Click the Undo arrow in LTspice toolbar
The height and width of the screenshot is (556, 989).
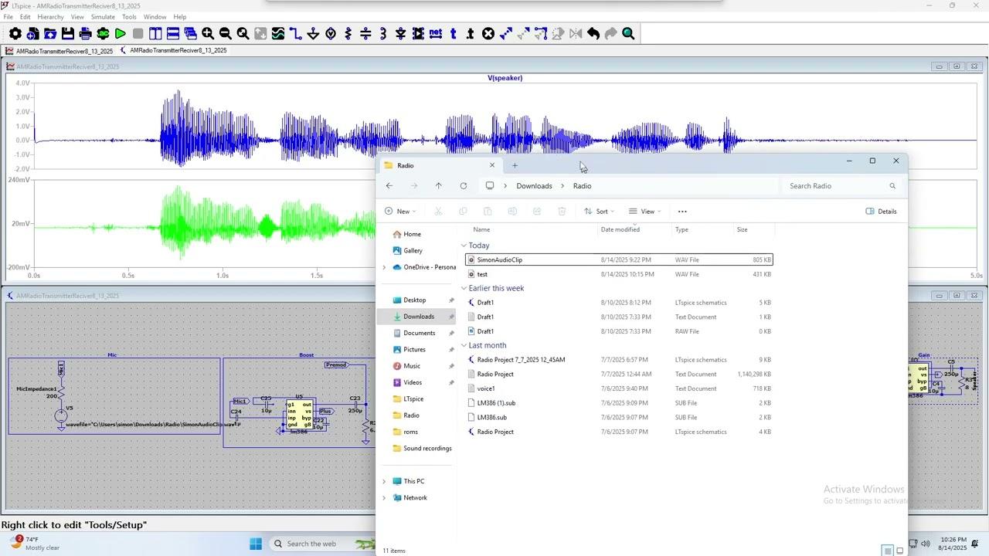coord(593,33)
